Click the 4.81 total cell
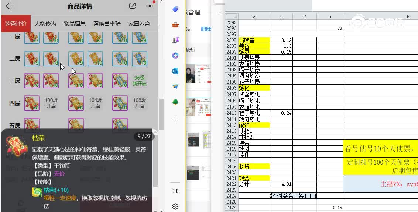This screenshot has width=418, height=212. (x=281, y=184)
